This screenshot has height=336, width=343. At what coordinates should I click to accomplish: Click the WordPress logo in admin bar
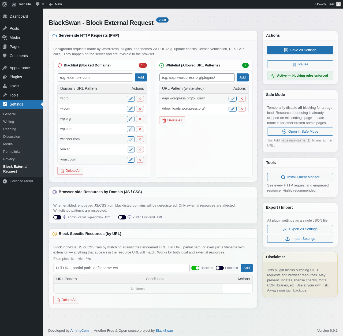click(5, 4)
